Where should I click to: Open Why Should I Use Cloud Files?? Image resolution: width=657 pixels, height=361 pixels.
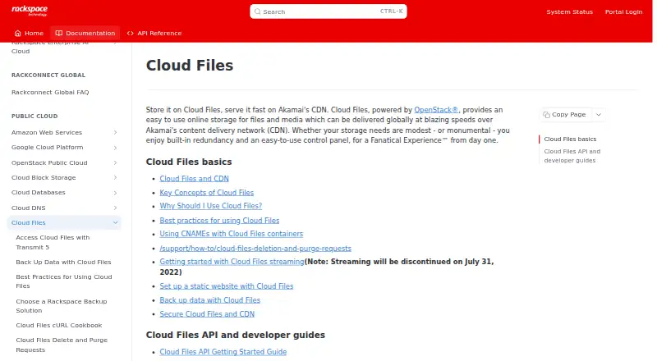[211, 206]
